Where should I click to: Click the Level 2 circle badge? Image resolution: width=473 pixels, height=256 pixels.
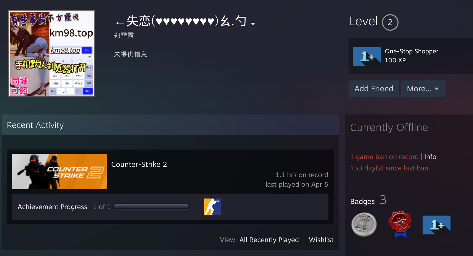coord(390,22)
